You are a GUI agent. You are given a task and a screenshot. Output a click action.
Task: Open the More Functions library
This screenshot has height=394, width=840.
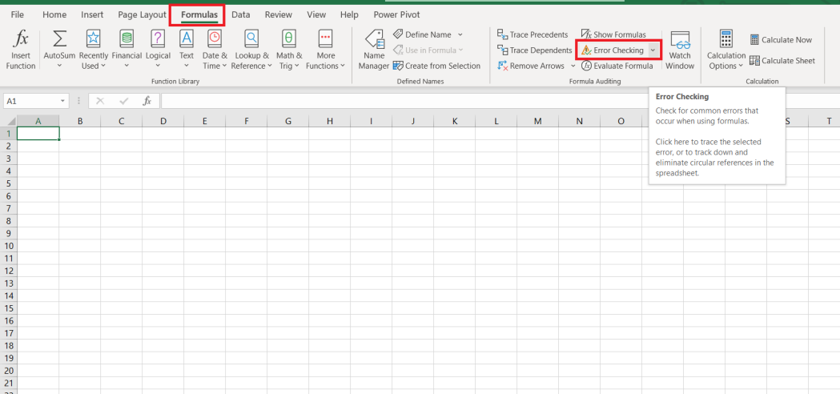tap(325, 50)
